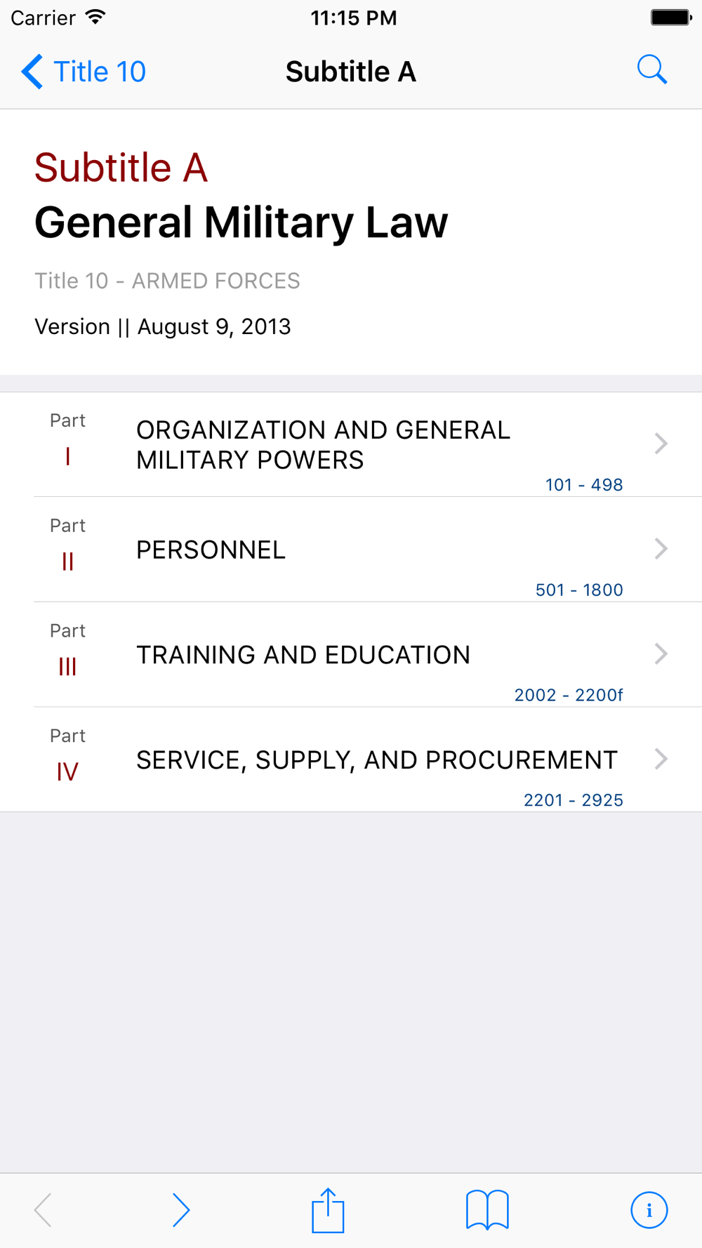Open Organization and General Military Powers

point(323,445)
